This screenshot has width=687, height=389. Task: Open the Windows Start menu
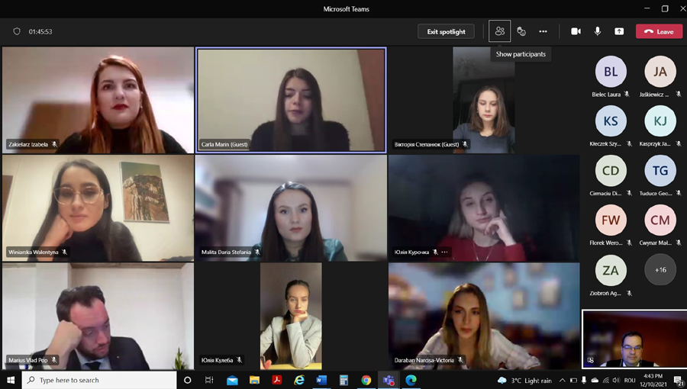point(11,380)
